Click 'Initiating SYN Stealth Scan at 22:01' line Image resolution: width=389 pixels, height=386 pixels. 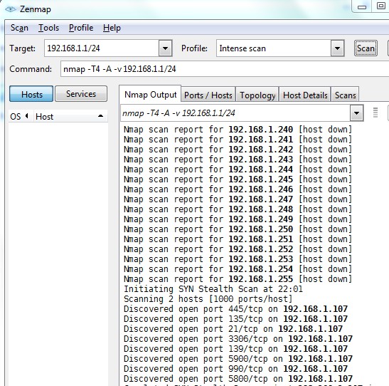[x=213, y=289]
